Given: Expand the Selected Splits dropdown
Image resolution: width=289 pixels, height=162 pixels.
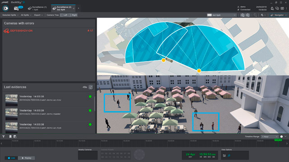Looking at the screenshot, I should coord(10,15).
